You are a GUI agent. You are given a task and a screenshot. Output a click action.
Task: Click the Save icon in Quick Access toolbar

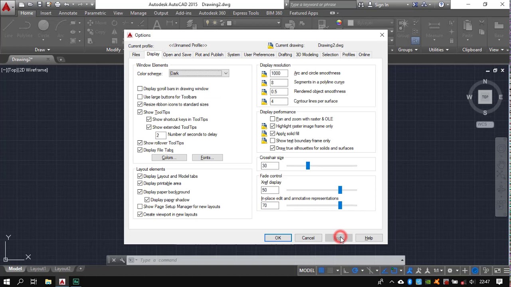39,5
